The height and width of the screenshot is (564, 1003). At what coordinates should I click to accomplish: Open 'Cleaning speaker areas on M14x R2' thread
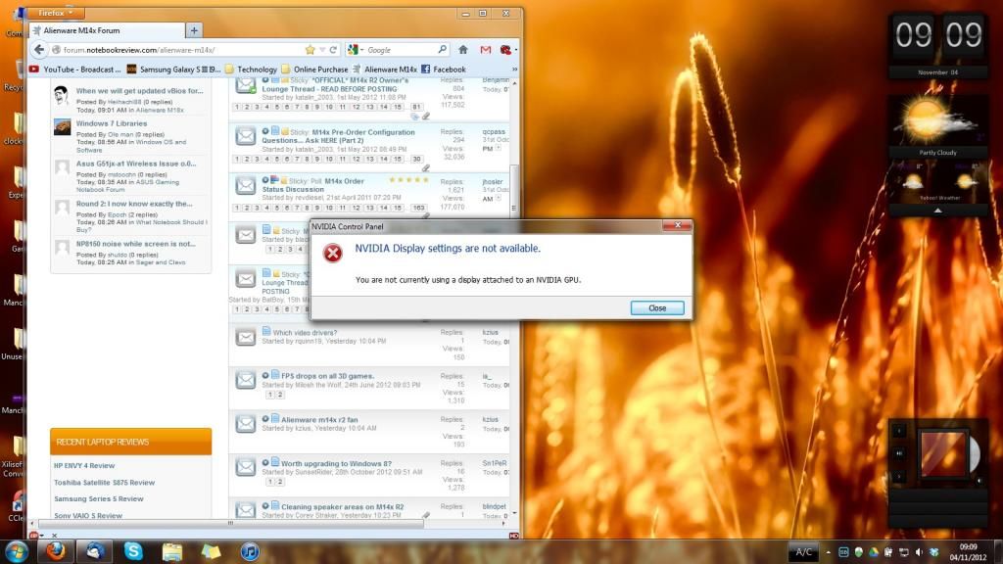tap(342, 506)
